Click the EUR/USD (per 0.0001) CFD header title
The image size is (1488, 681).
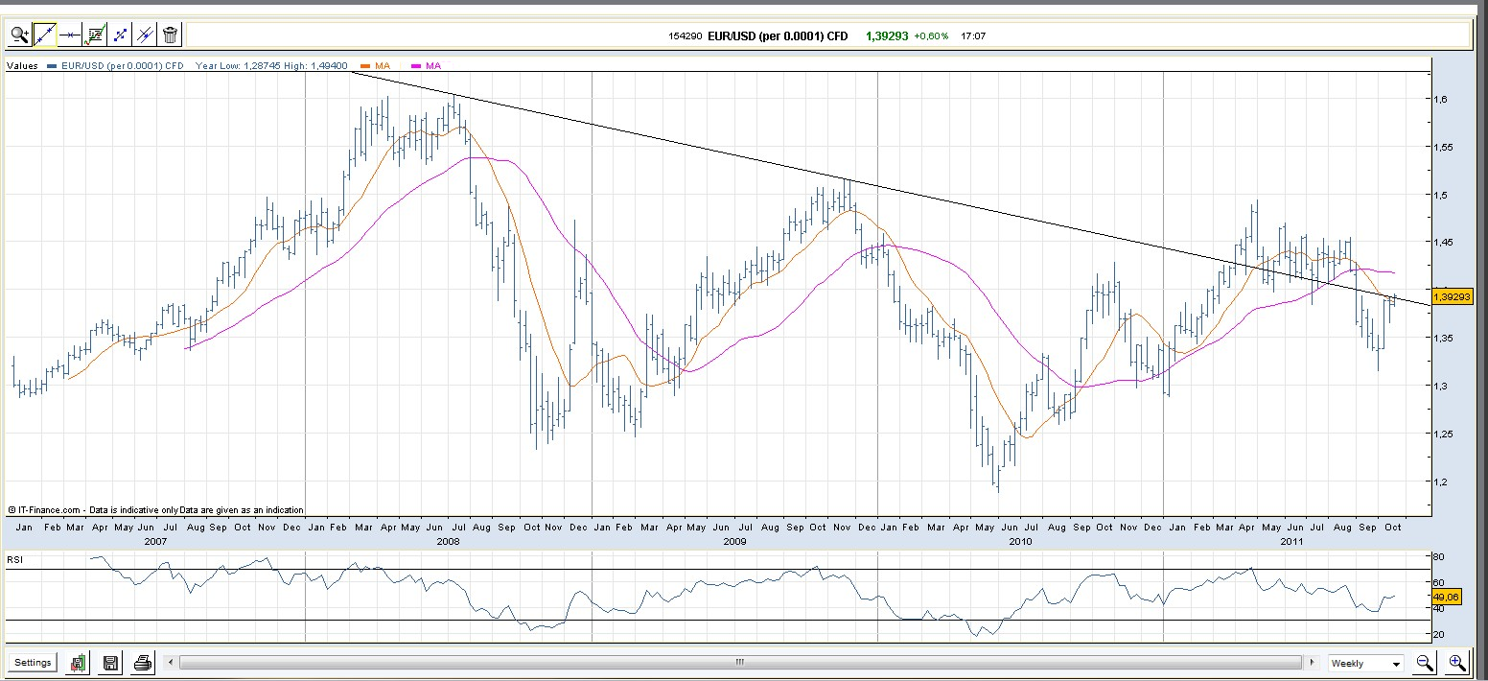click(778, 35)
